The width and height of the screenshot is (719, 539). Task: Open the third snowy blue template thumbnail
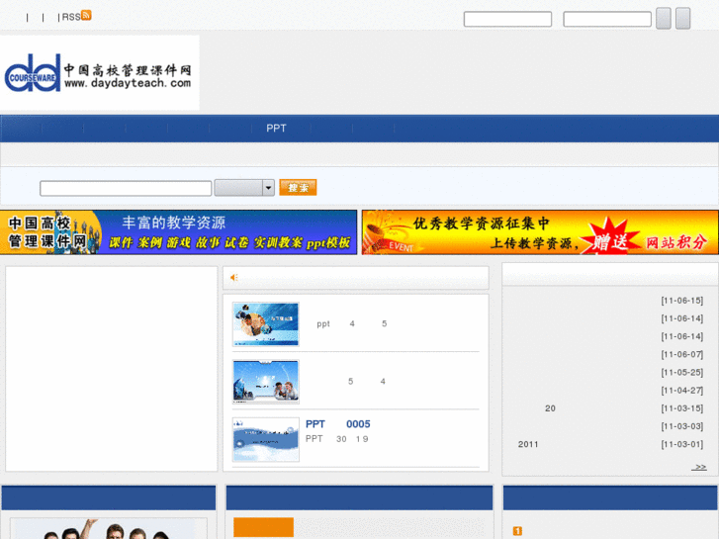(x=266, y=439)
